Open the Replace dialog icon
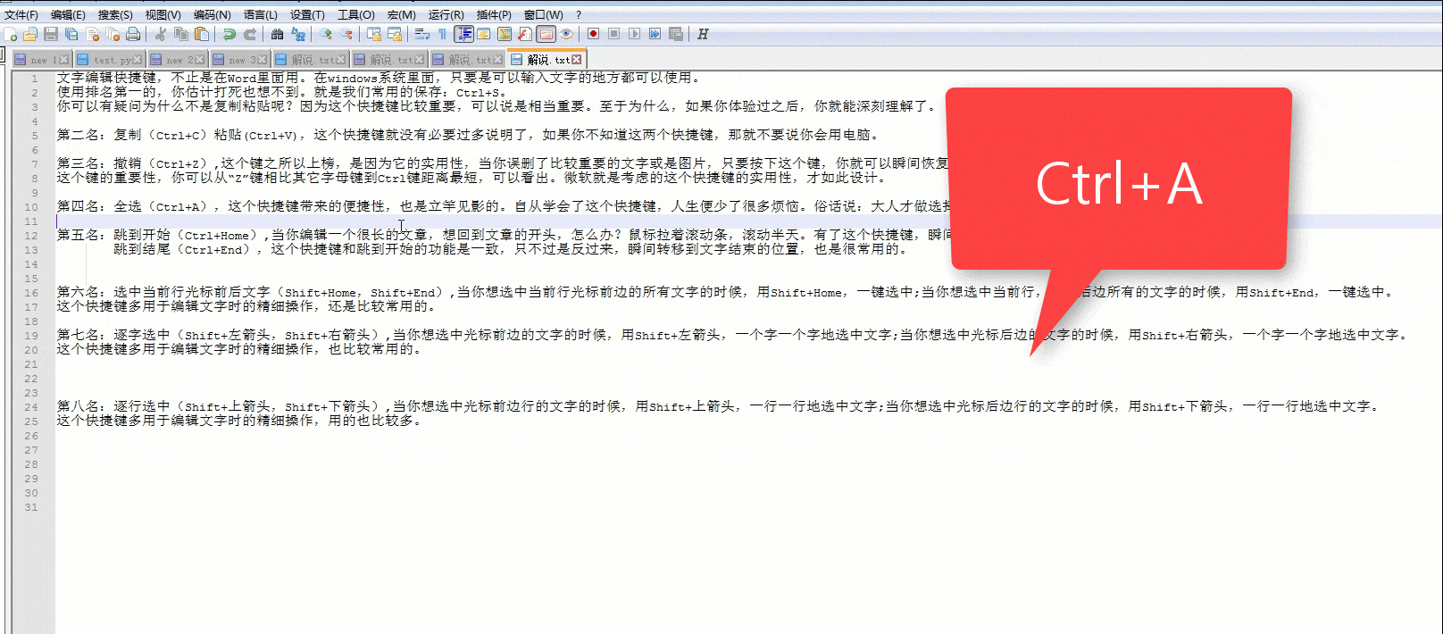This screenshot has height=634, width=1443. (298, 34)
